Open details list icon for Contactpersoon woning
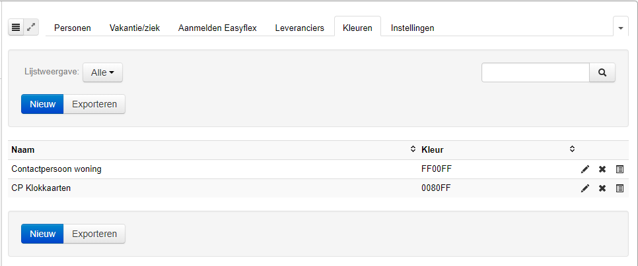 point(620,169)
